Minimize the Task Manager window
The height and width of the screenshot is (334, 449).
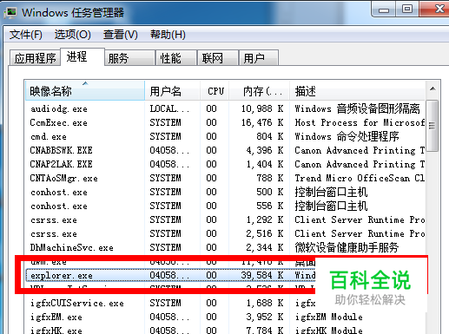[384, 10]
